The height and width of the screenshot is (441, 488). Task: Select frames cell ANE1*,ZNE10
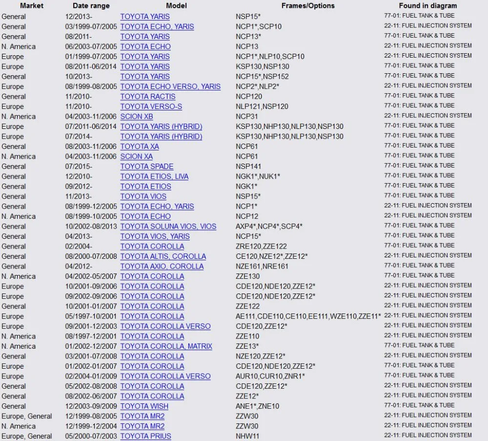(257, 406)
